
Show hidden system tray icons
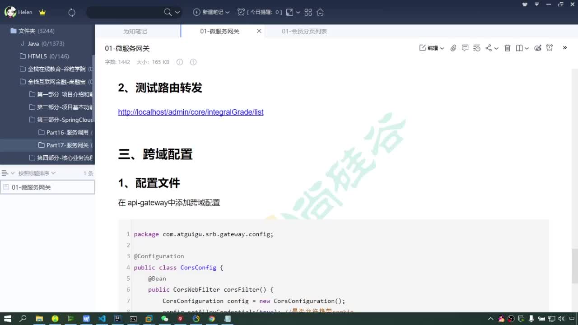click(x=491, y=319)
